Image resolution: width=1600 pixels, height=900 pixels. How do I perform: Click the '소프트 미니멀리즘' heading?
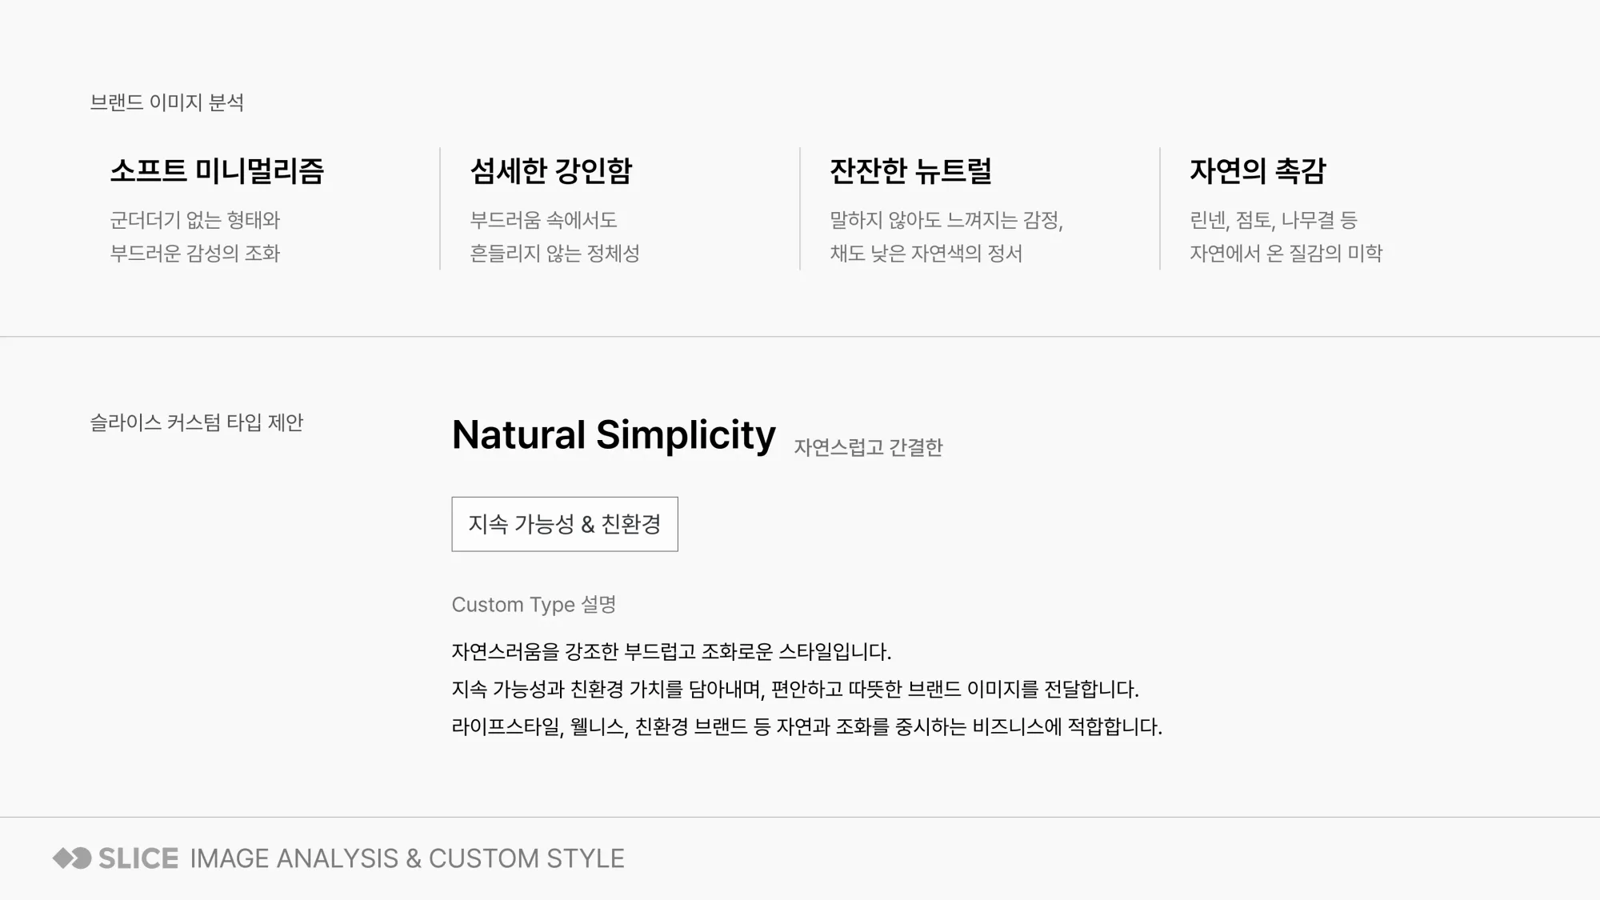coord(217,170)
